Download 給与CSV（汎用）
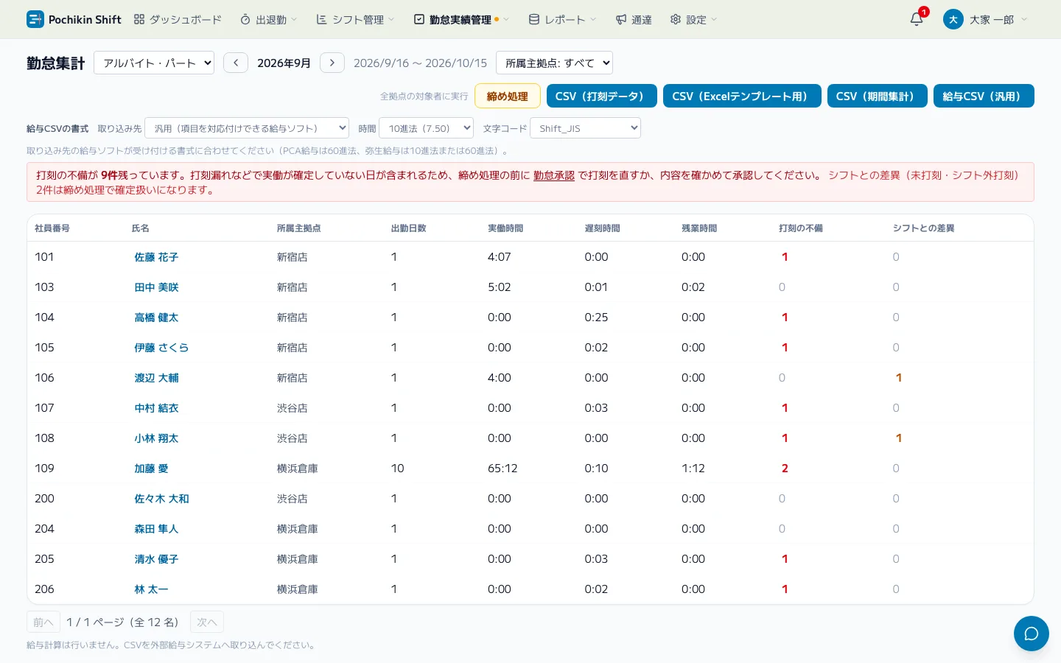 coord(984,96)
